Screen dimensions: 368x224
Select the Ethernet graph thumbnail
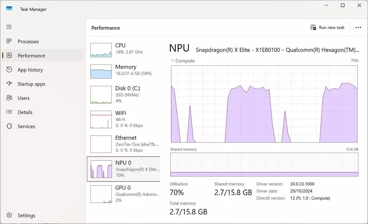101,144
